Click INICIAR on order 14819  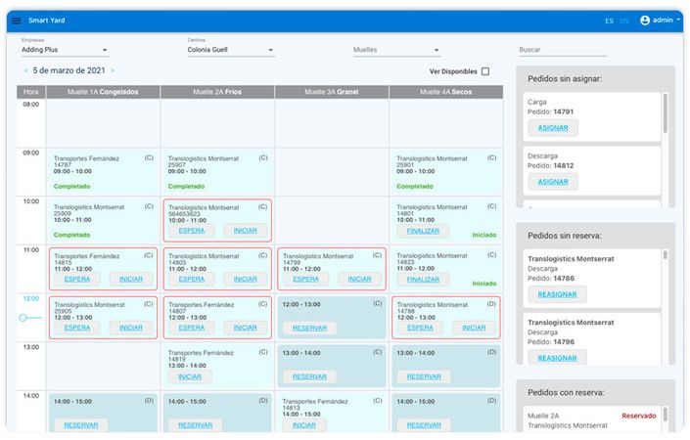[x=190, y=377]
